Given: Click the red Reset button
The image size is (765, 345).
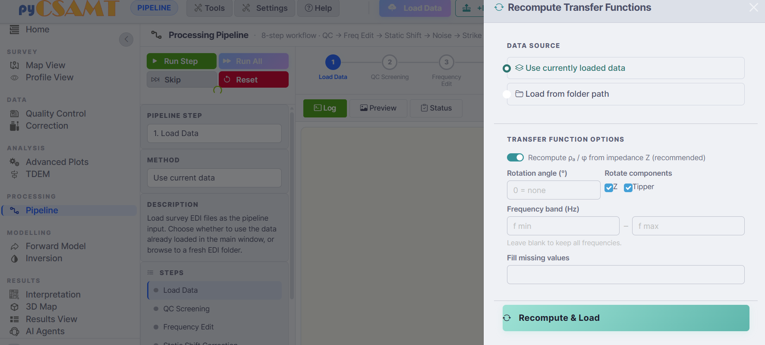Looking at the screenshot, I should (254, 79).
